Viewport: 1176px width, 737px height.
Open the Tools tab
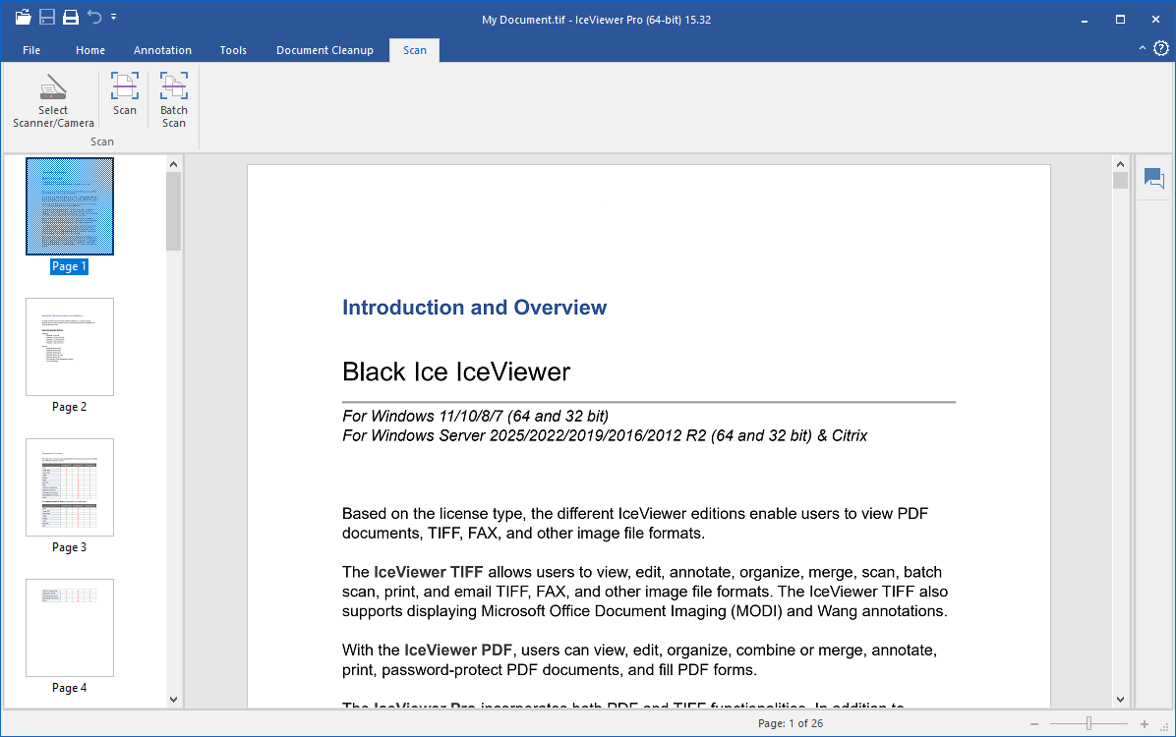click(x=233, y=50)
